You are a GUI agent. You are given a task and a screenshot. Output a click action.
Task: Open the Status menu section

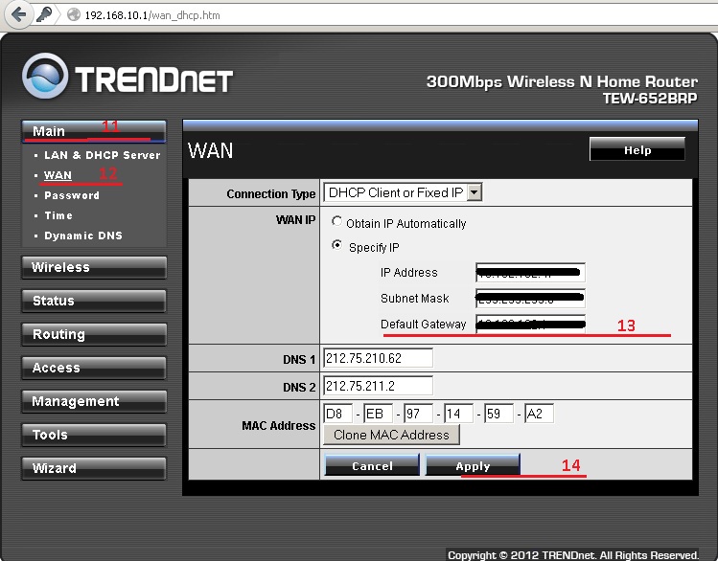[x=93, y=301]
